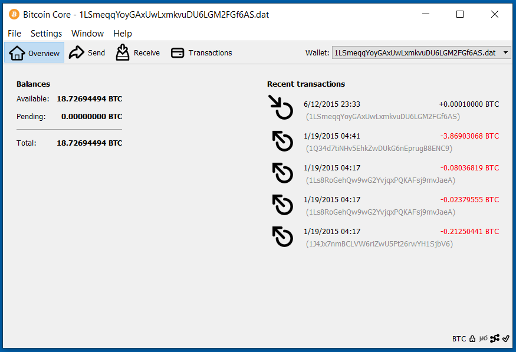Click the Transactions card icon

[x=178, y=53]
